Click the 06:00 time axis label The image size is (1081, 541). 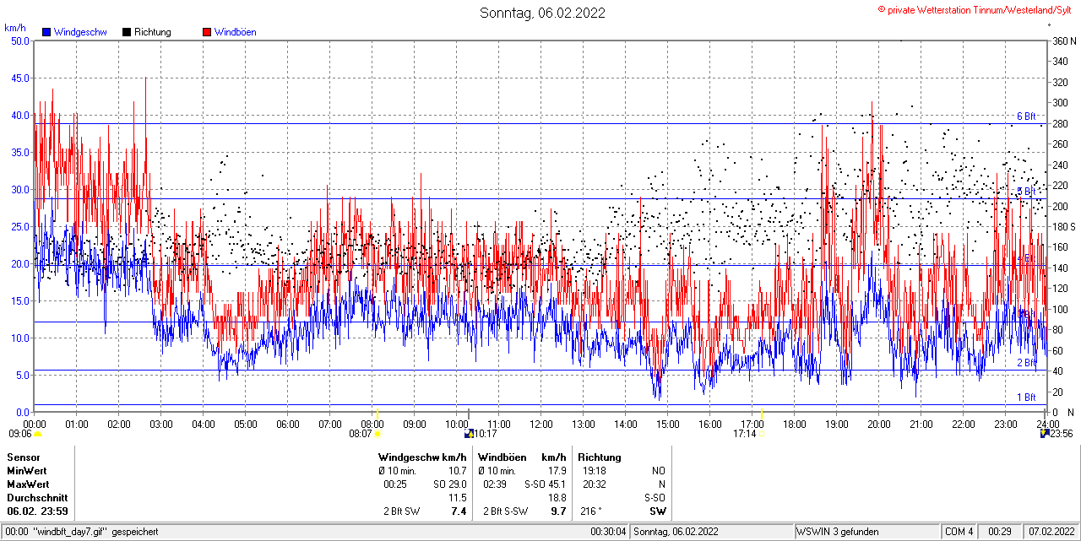pos(287,424)
